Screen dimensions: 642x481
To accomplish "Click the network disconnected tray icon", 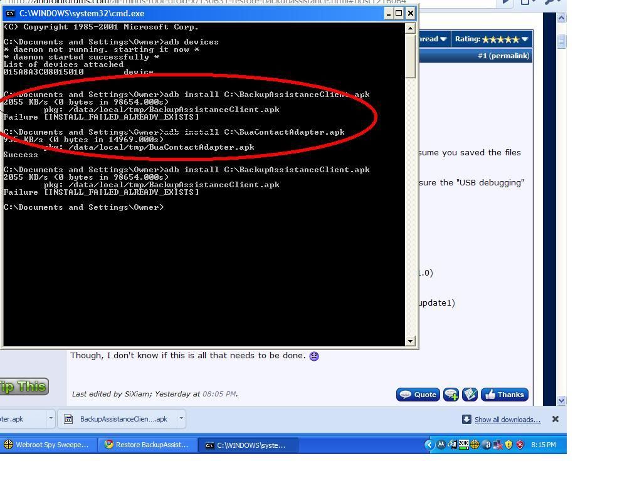I will (x=498, y=445).
